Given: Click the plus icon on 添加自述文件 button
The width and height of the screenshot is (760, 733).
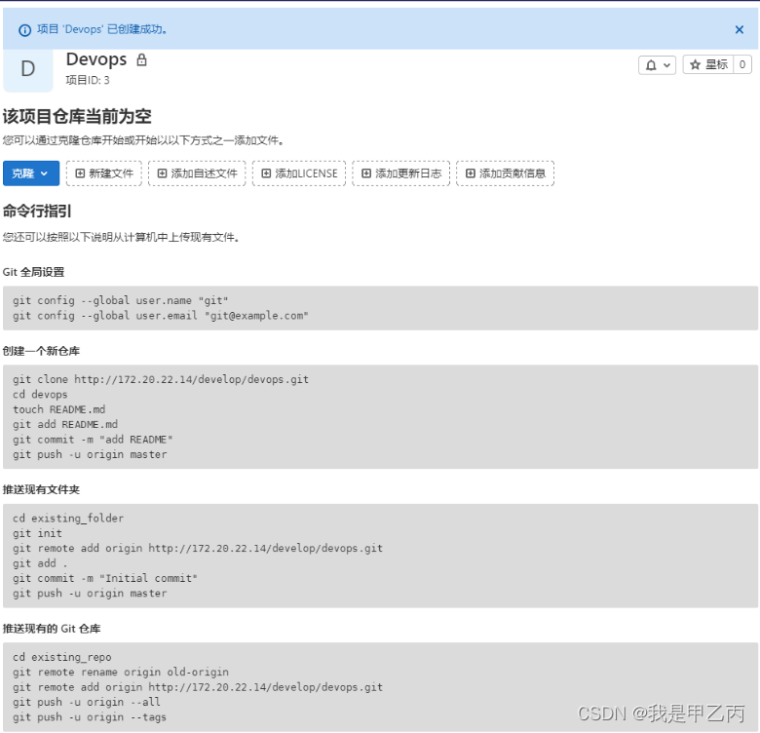Looking at the screenshot, I should [163, 174].
